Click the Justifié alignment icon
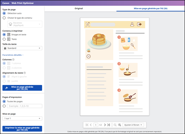Viewport: 185px width, 134px height. tap(9, 81)
